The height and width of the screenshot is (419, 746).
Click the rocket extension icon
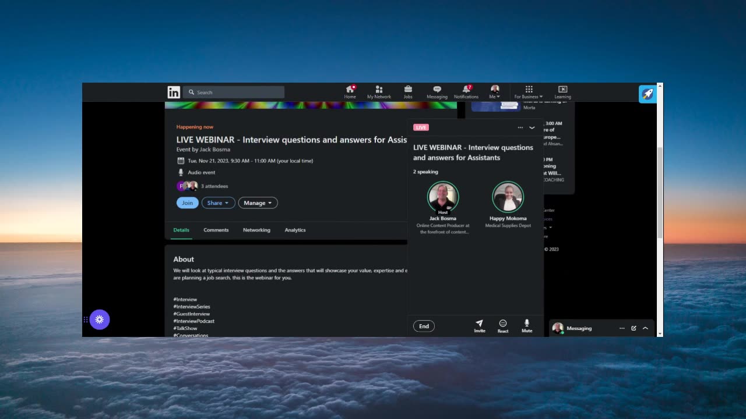coord(648,94)
